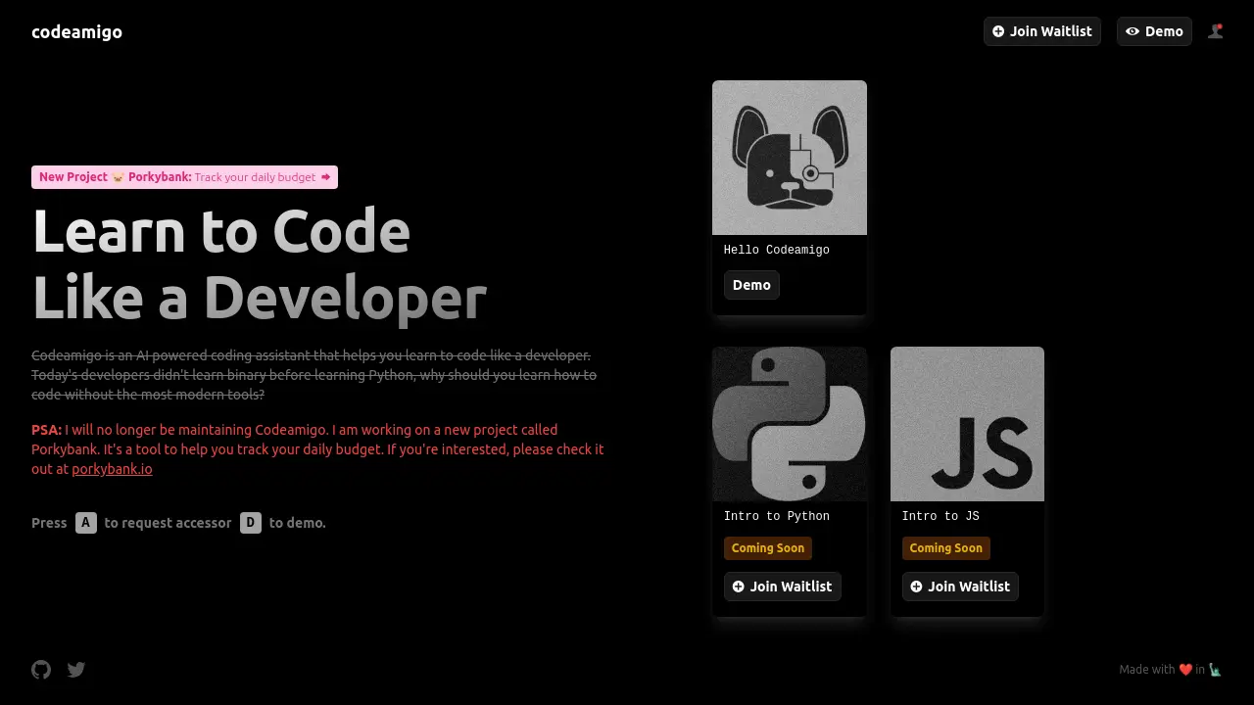Follow the porkybank.io link
Viewport: 1254px width, 705px height.
coord(112,469)
